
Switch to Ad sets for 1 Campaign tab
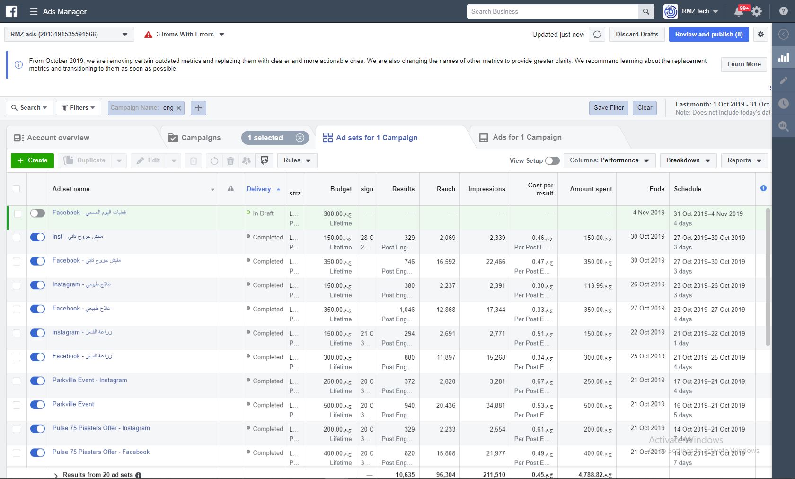[370, 138]
